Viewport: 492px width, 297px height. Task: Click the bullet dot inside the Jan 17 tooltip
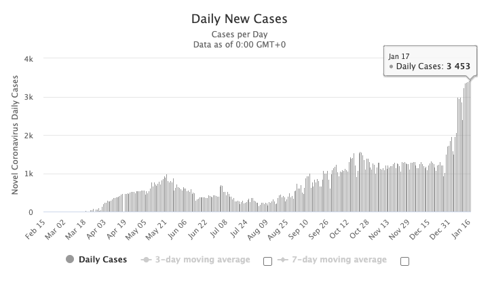click(391, 66)
